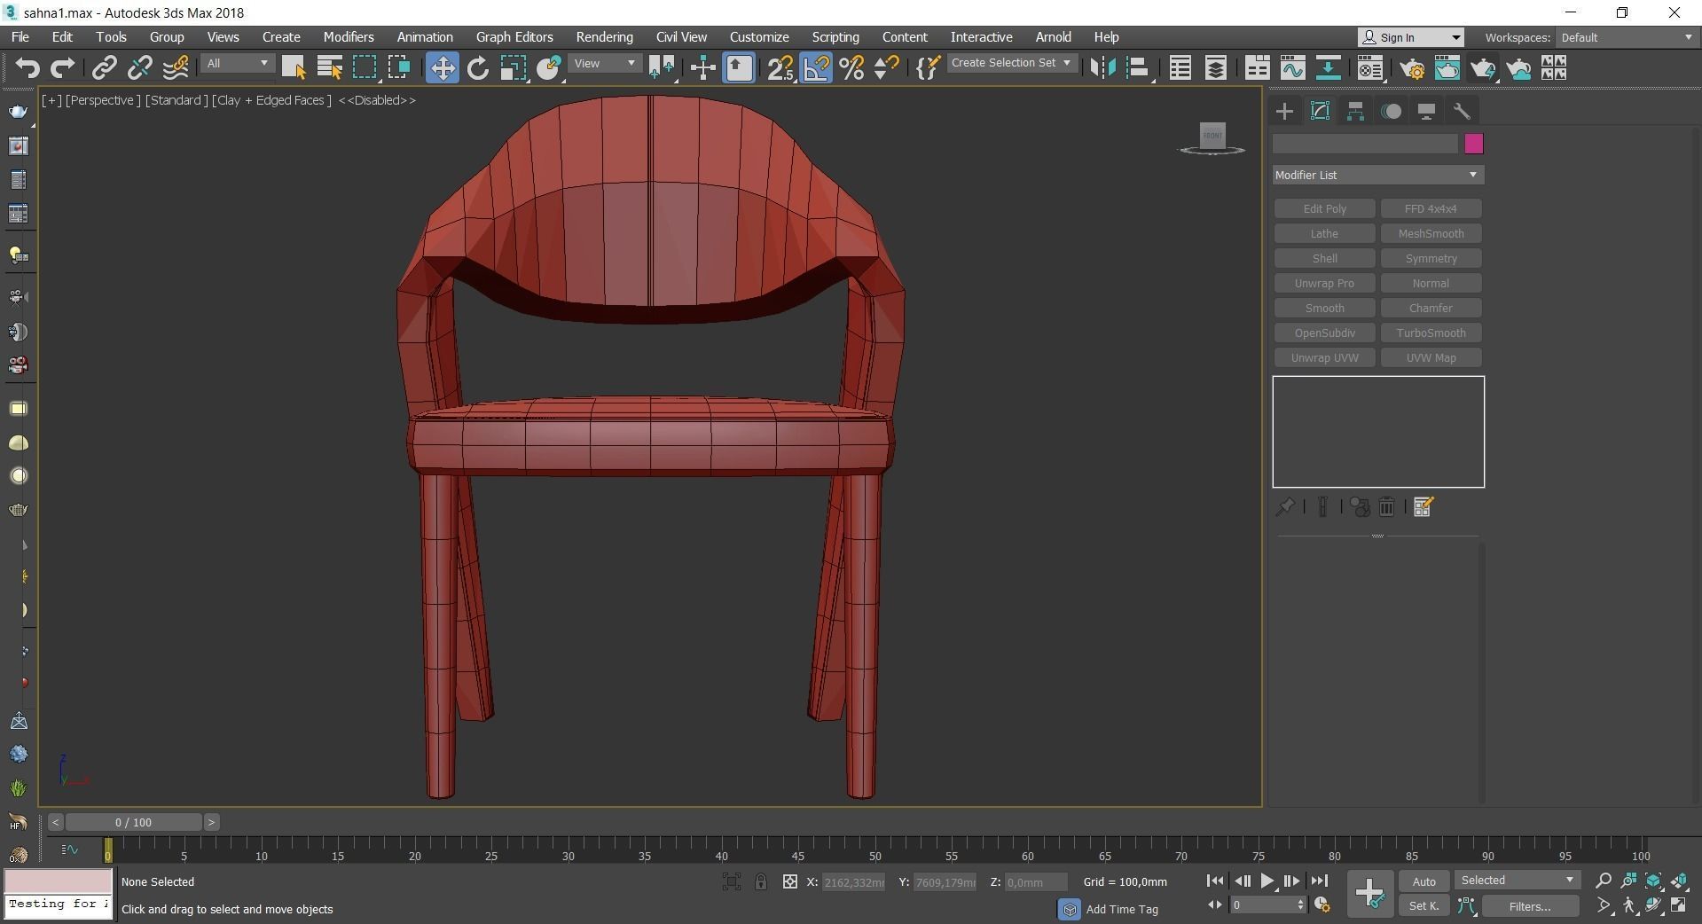The height and width of the screenshot is (924, 1702).
Task: Switch to the Utilities wrench tab
Action: click(x=1462, y=111)
